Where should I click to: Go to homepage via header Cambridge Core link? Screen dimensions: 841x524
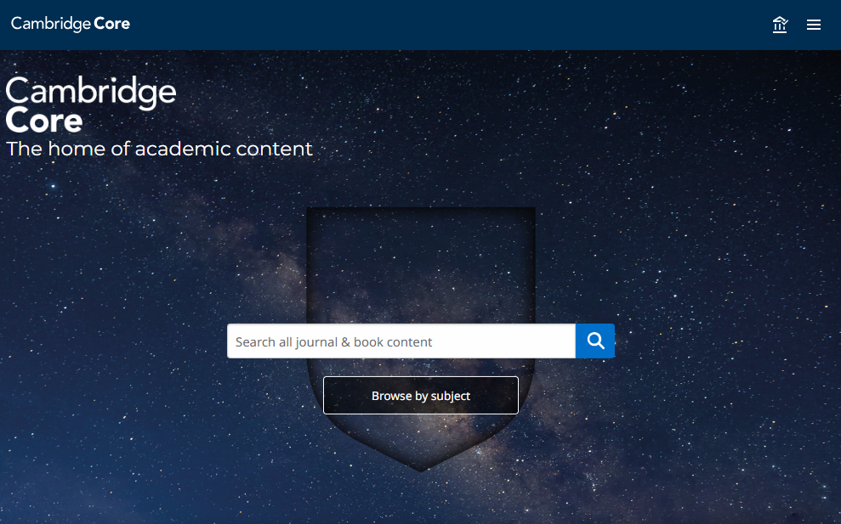pos(71,24)
